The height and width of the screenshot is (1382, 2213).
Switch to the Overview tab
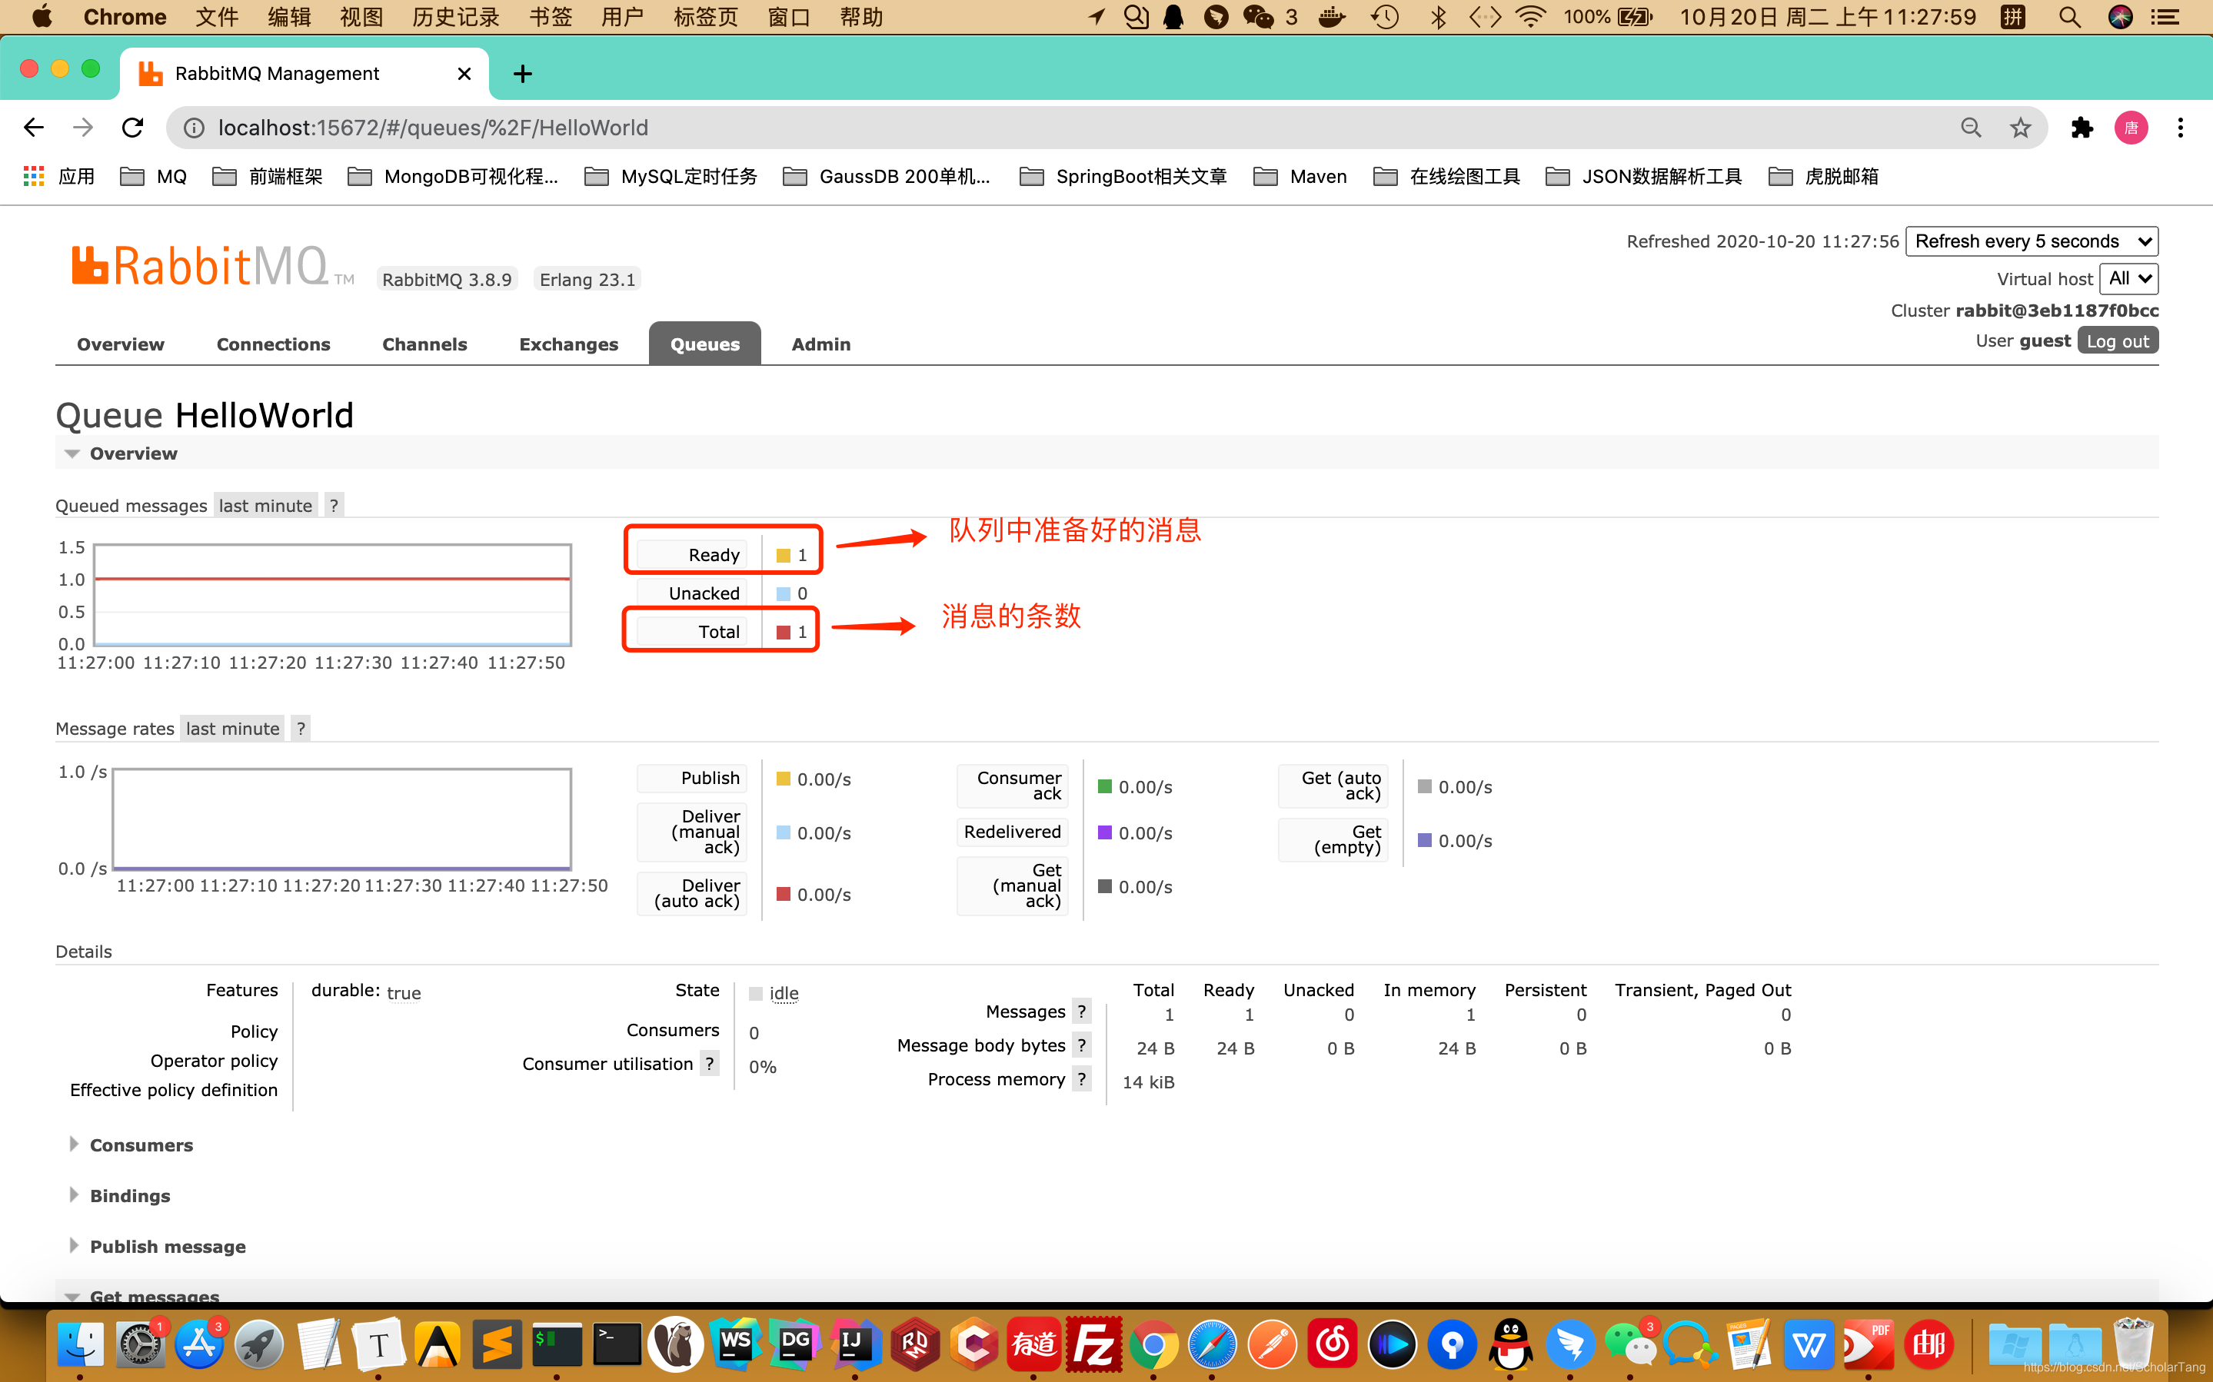121,344
